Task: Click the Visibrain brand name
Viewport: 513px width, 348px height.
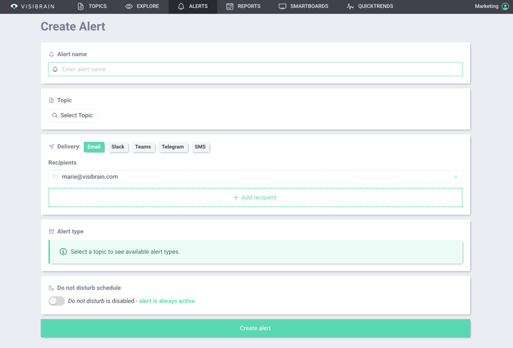Action: [38, 6]
